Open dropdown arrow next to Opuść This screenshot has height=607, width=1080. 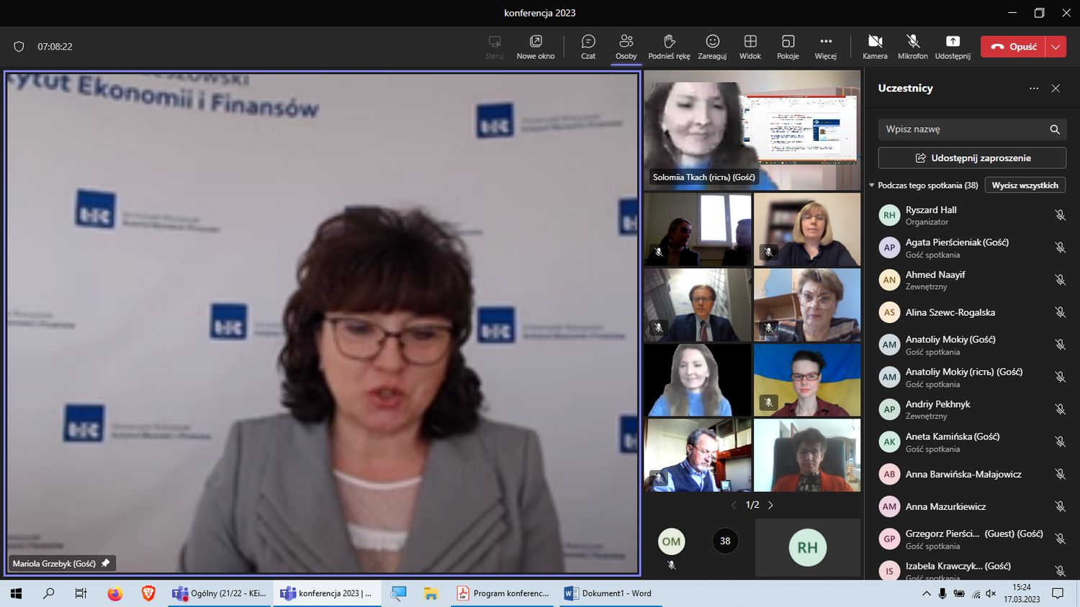[1056, 47]
